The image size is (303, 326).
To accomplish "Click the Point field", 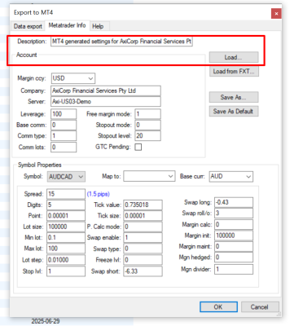I will 66,216.
